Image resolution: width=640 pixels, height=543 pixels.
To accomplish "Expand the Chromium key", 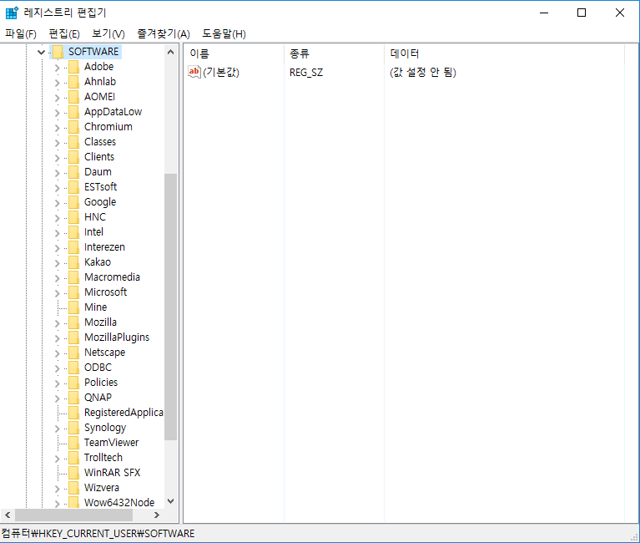I will click(57, 127).
